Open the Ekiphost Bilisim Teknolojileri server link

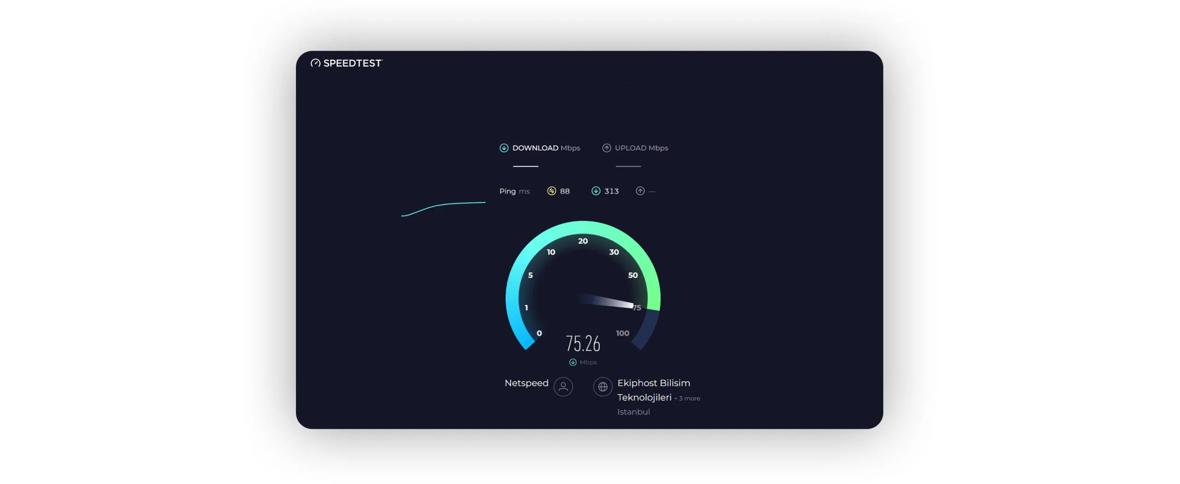point(653,390)
